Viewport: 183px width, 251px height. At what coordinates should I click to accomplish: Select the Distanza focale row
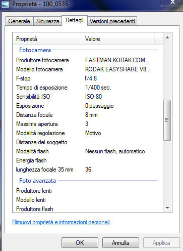(88, 115)
